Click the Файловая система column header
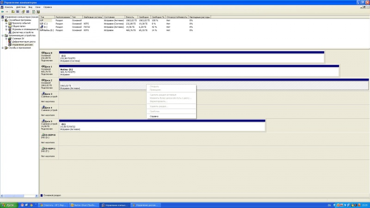This screenshot has height=208, width=370. 93,17
